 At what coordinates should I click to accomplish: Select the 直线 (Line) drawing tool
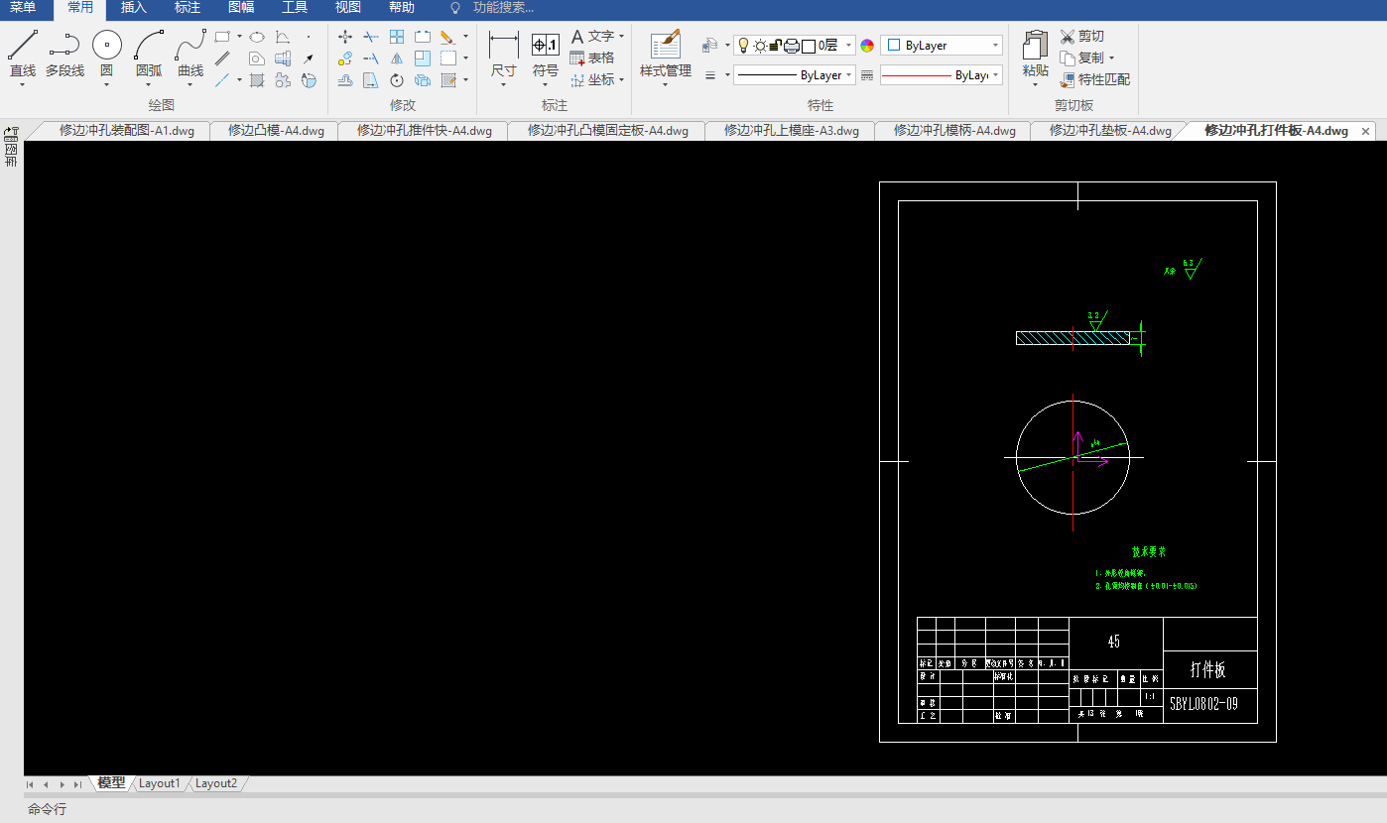click(x=23, y=46)
